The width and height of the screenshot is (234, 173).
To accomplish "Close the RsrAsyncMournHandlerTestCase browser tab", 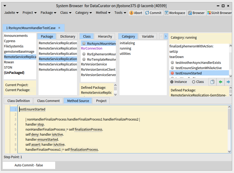I will click(59, 28).
